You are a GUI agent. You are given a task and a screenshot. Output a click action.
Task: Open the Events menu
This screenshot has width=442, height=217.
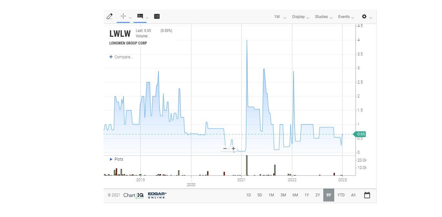(x=346, y=17)
